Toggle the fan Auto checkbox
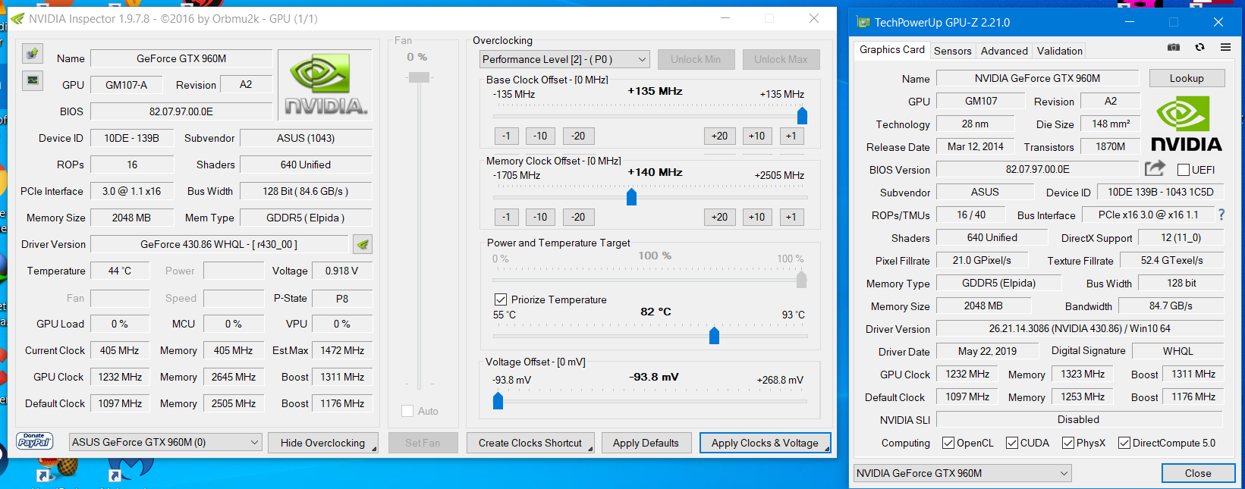The height and width of the screenshot is (489, 1245). pos(407,411)
